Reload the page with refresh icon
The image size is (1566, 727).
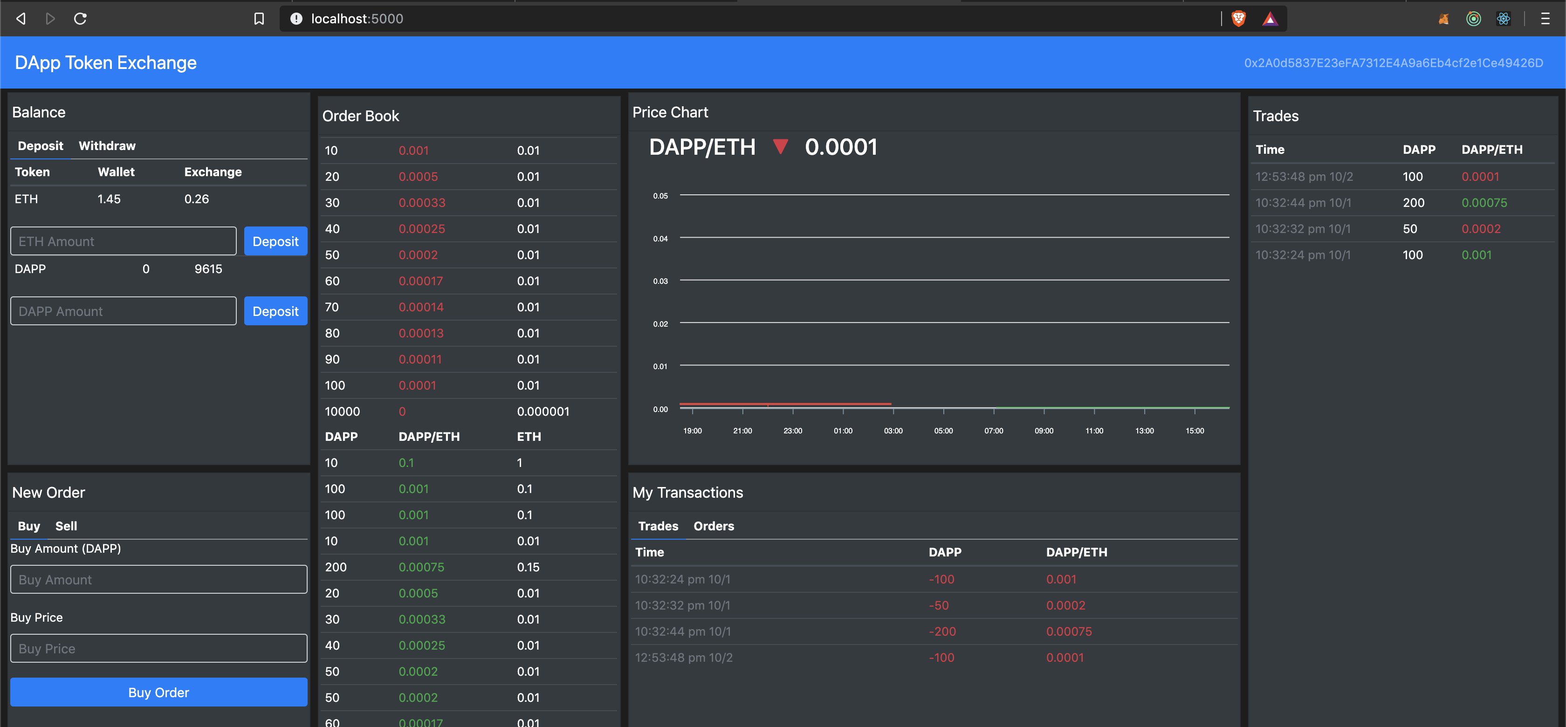point(80,19)
